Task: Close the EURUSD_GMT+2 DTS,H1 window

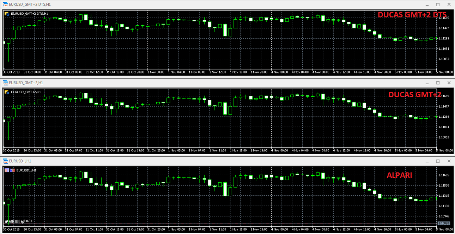Action: point(449,5)
